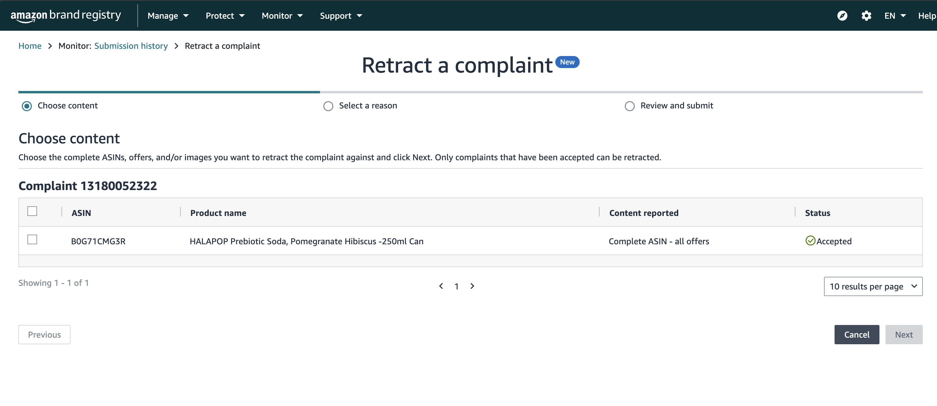937x406 pixels.
Task: Open the 10 results per page dropdown
Action: pyautogui.click(x=873, y=286)
